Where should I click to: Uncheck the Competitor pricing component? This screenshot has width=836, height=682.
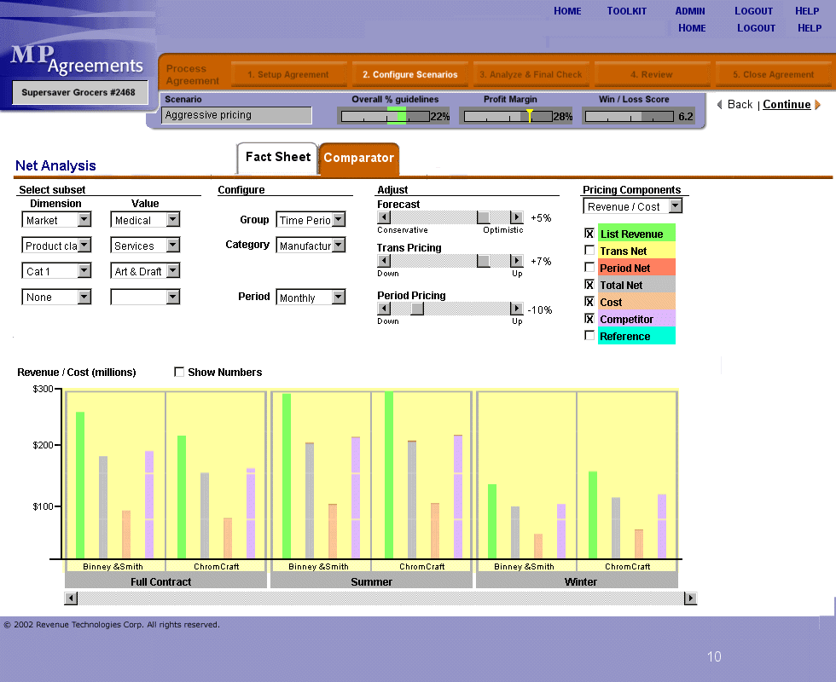[x=589, y=319]
